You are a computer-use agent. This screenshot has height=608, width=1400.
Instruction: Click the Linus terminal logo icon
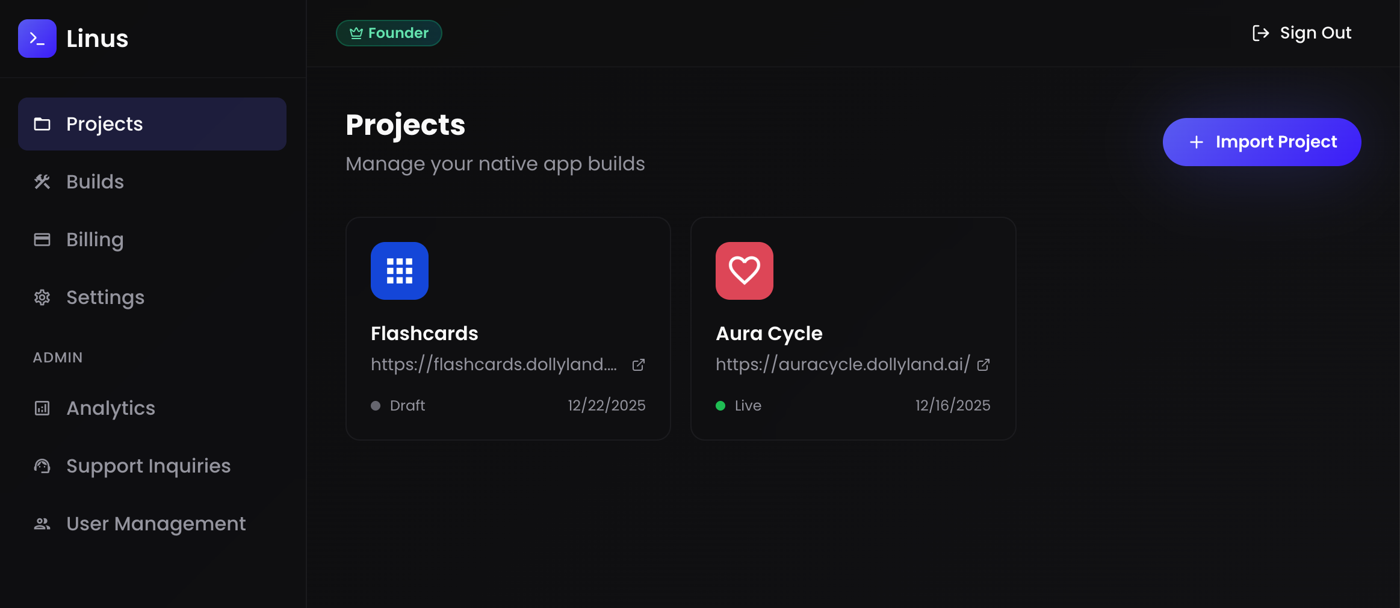coord(37,39)
